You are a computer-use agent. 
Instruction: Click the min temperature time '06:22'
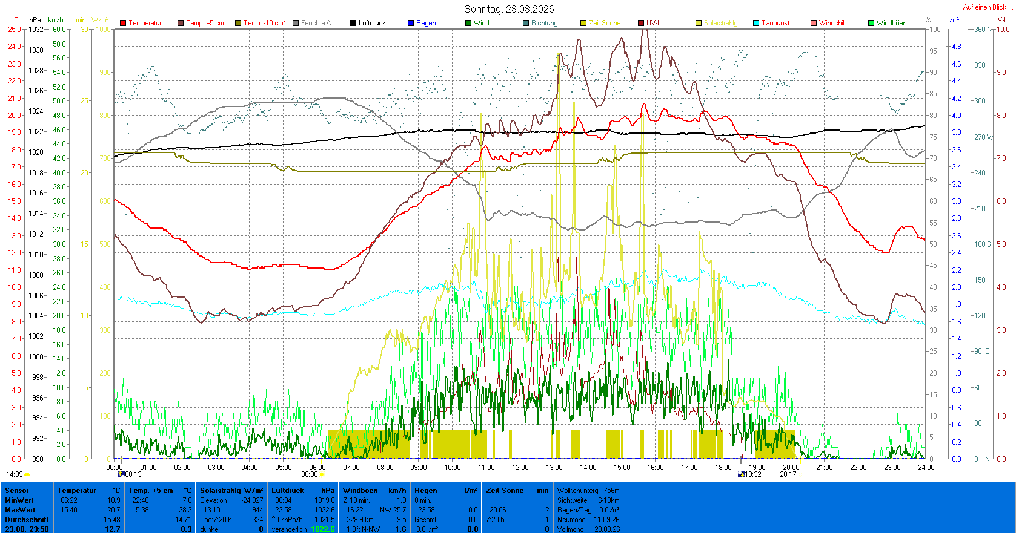(x=69, y=500)
